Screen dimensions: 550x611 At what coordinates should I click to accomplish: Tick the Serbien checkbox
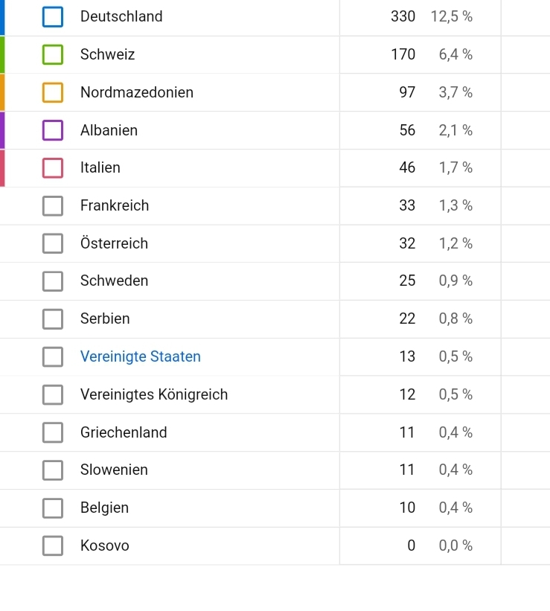click(x=53, y=319)
